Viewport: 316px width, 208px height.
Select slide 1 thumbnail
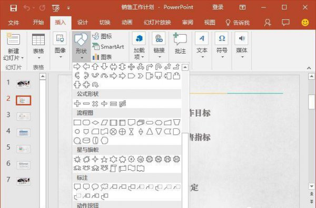(24, 84)
